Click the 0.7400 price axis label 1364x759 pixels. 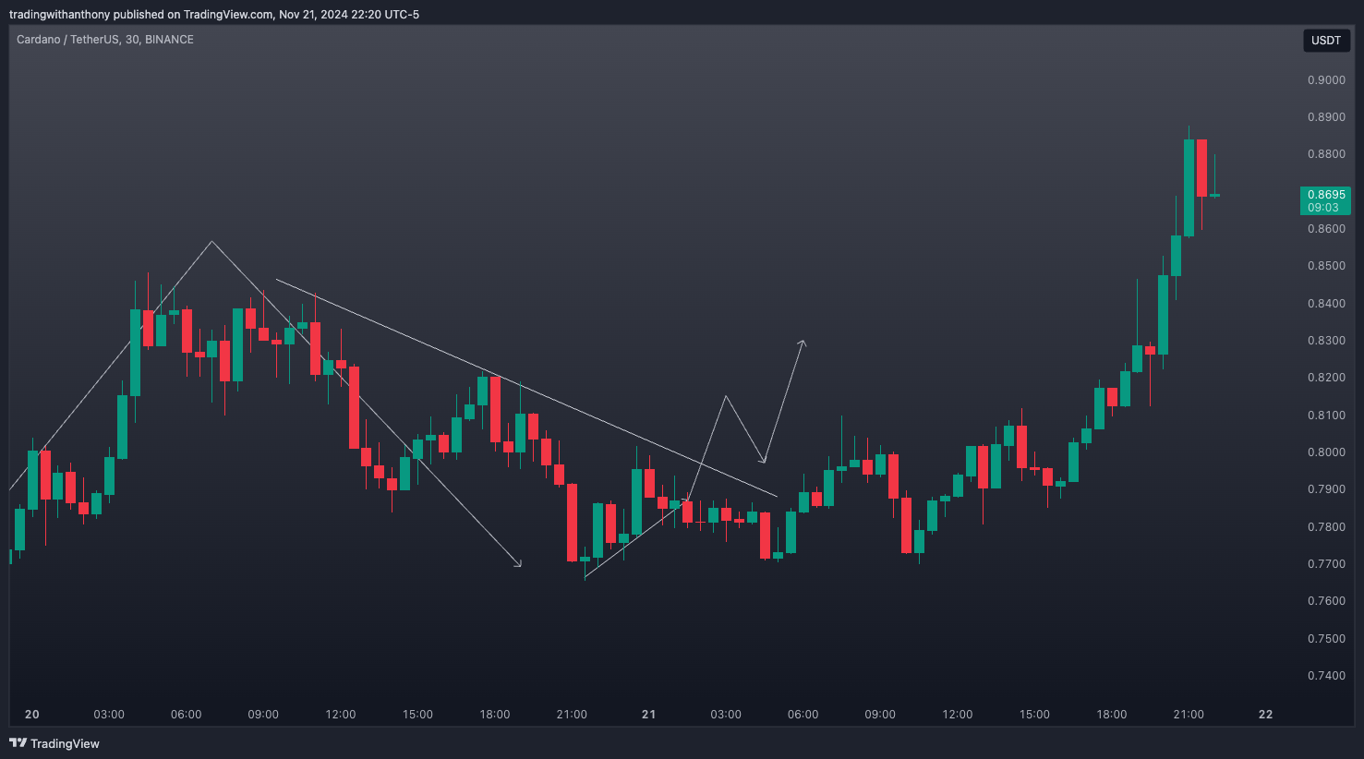click(1326, 676)
